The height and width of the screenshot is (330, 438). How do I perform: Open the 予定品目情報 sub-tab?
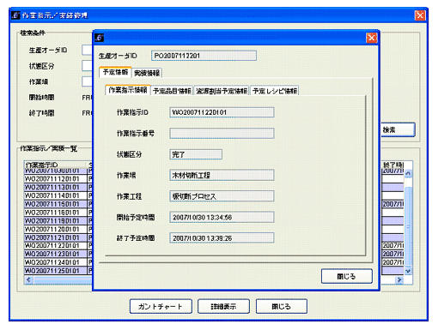(x=172, y=91)
